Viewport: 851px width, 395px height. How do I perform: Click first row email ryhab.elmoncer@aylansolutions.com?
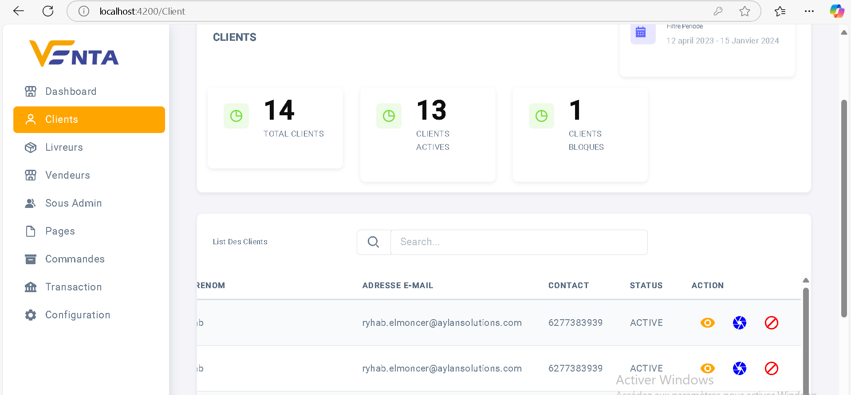pyautogui.click(x=442, y=323)
